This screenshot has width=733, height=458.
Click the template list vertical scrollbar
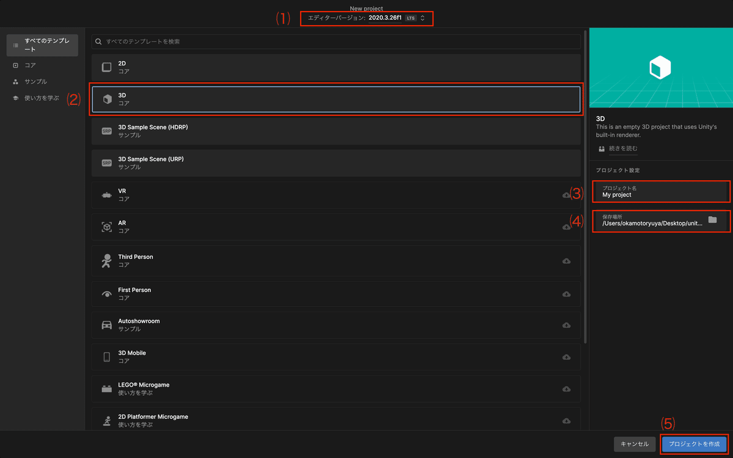pyautogui.click(x=585, y=186)
